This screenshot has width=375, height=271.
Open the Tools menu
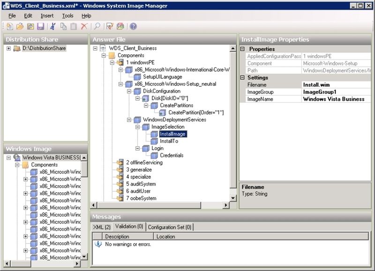67,15
